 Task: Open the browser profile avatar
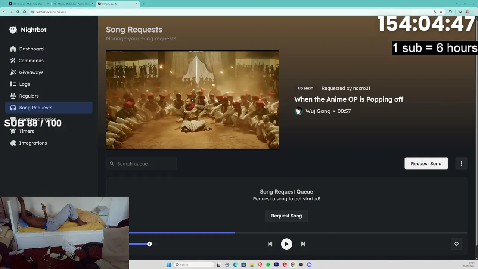click(467, 12)
